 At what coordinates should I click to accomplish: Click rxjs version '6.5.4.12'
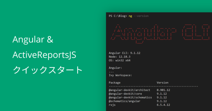tap(163, 105)
